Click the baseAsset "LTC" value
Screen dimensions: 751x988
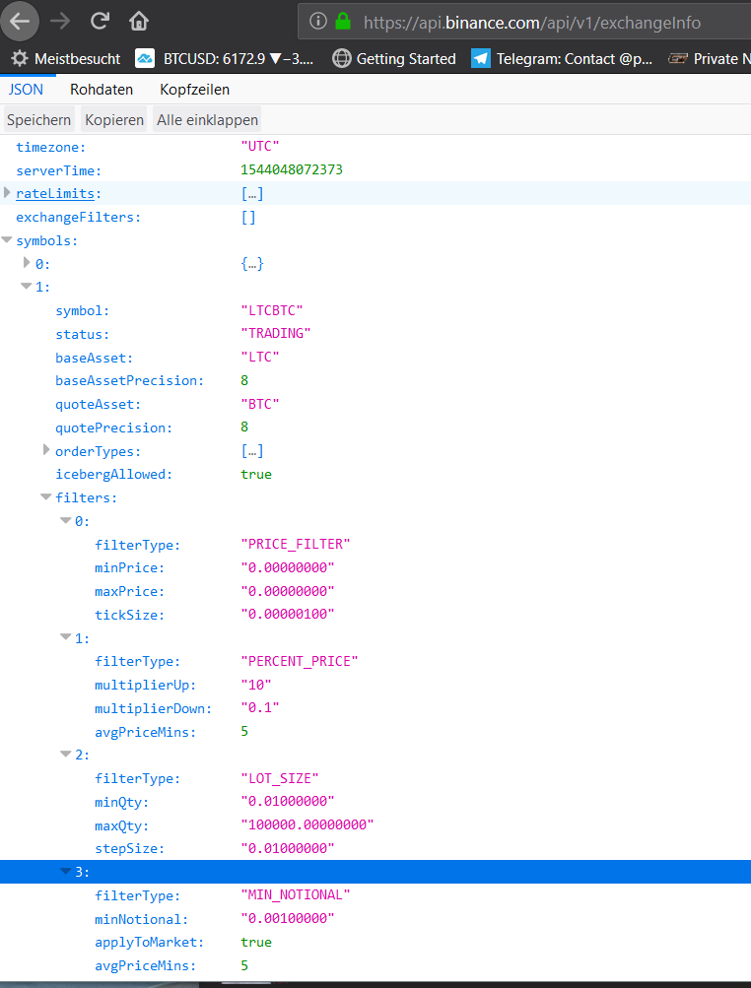pos(260,358)
